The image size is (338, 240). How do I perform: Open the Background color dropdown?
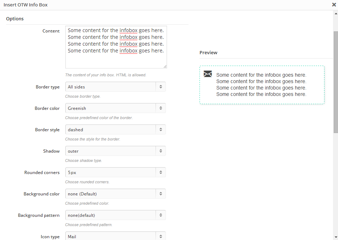pyautogui.click(x=116, y=194)
